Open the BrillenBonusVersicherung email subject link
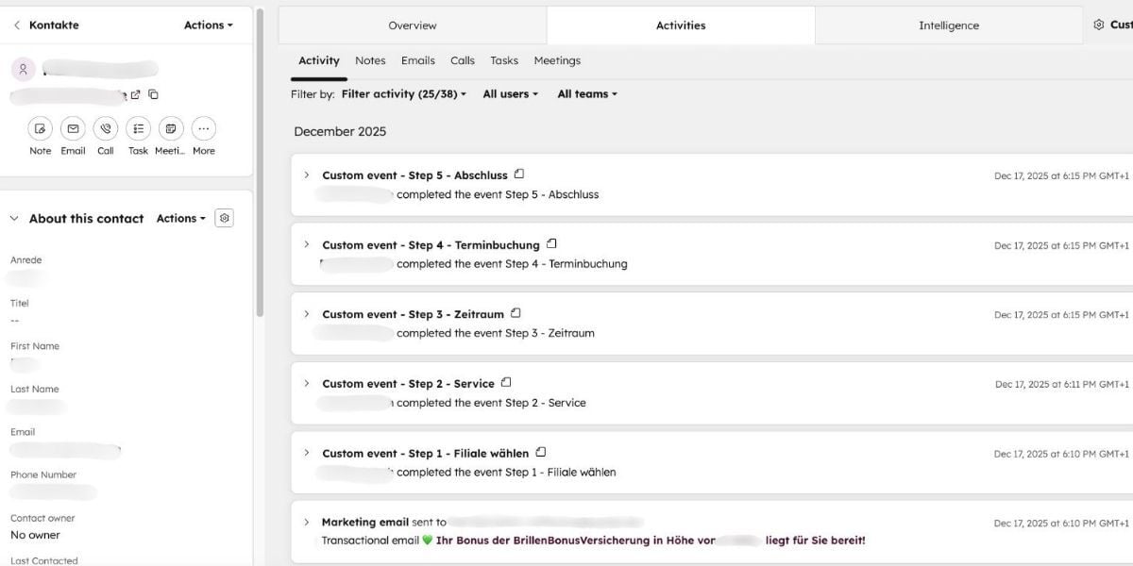The width and height of the screenshot is (1133, 566). 576,541
